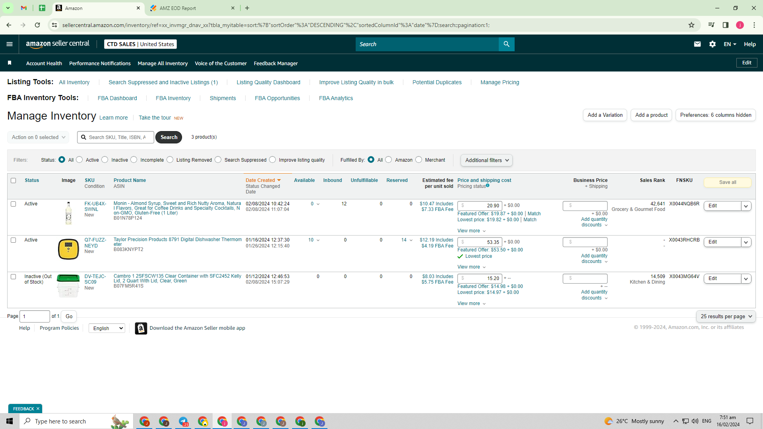Open Edit dropdown arrow for Monin row

point(746,206)
